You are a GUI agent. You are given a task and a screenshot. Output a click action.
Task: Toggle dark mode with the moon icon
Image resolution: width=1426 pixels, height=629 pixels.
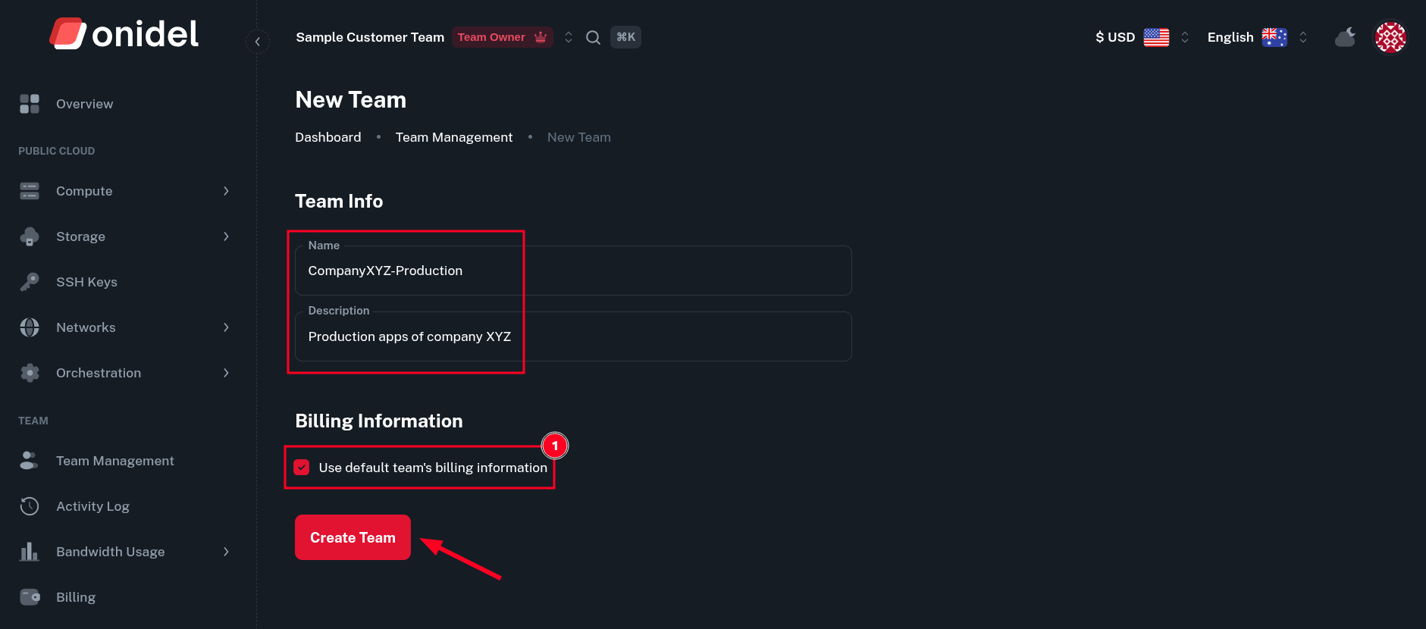tap(1345, 37)
